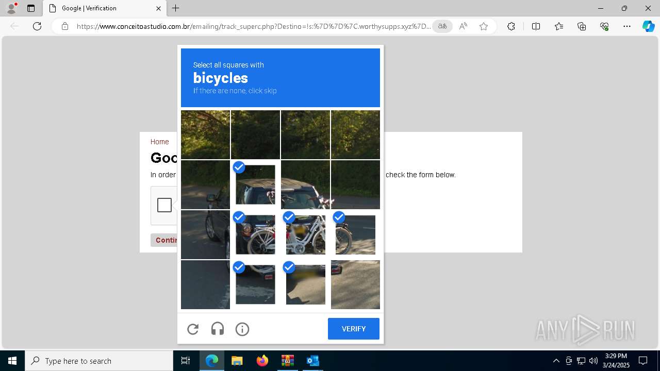The image size is (660, 371).
Task: Select the unchecked tile with car rear window
Action: (x=305, y=184)
